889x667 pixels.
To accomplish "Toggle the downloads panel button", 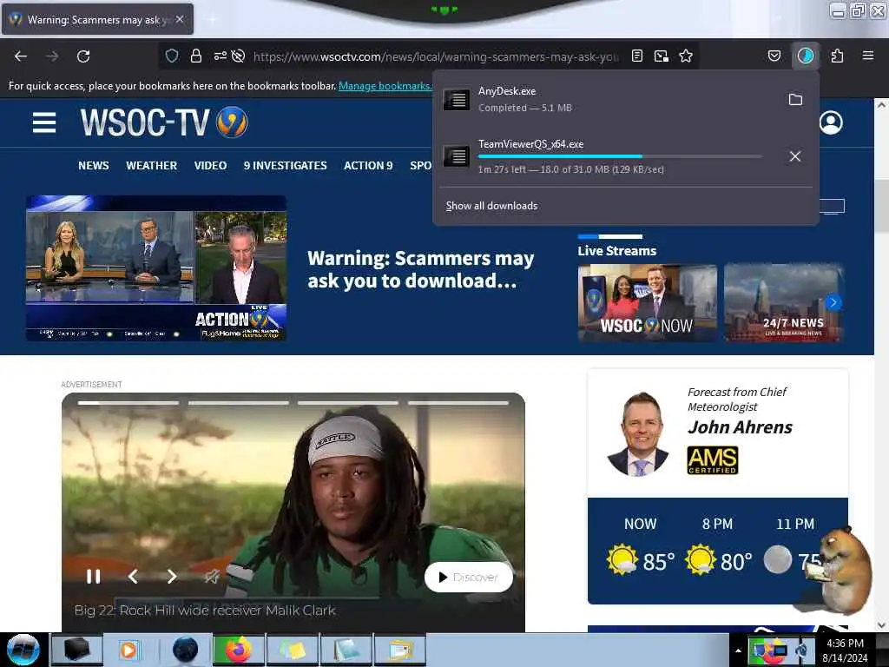I will click(x=806, y=56).
